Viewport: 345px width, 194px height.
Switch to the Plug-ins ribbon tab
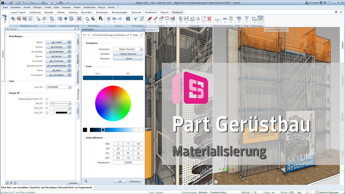click(164, 12)
